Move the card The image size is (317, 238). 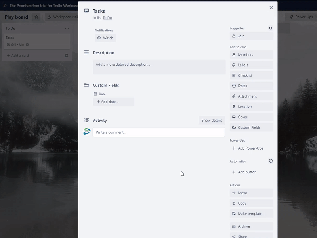click(252, 193)
